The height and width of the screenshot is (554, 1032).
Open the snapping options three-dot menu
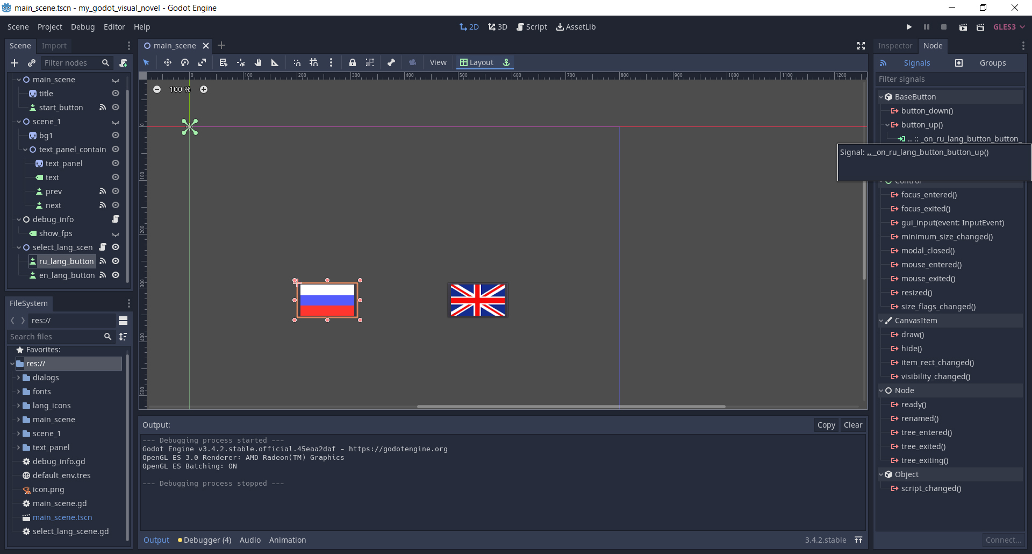pyautogui.click(x=331, y=62)
